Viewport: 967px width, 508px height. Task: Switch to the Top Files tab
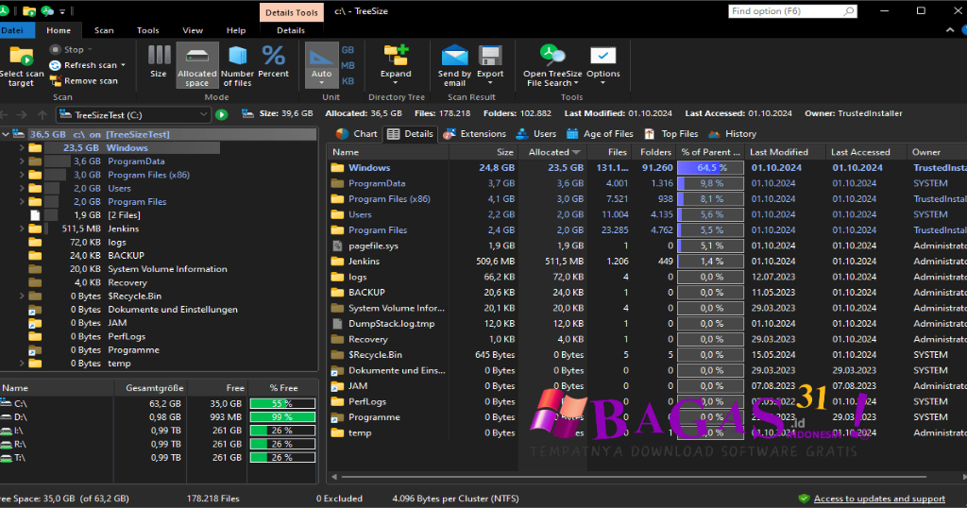click(671, 134)
